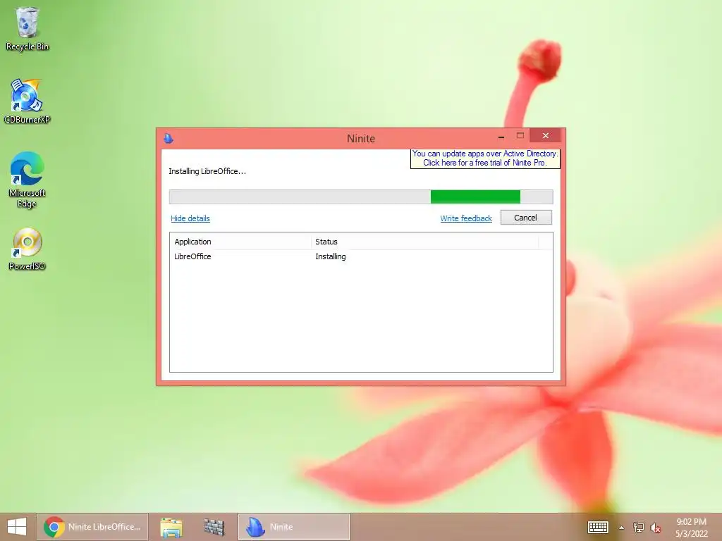Viewport: 722px width, 541px height.
Task: Close the Ninite window
Action: (x=546, y=136)
